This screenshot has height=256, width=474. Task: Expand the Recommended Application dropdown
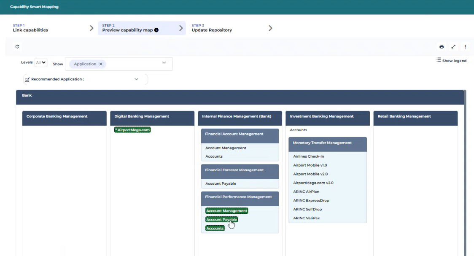coord(136,79)
